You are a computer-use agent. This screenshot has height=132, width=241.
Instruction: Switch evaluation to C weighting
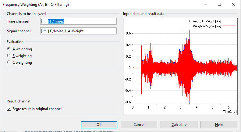tap(9, 62)
